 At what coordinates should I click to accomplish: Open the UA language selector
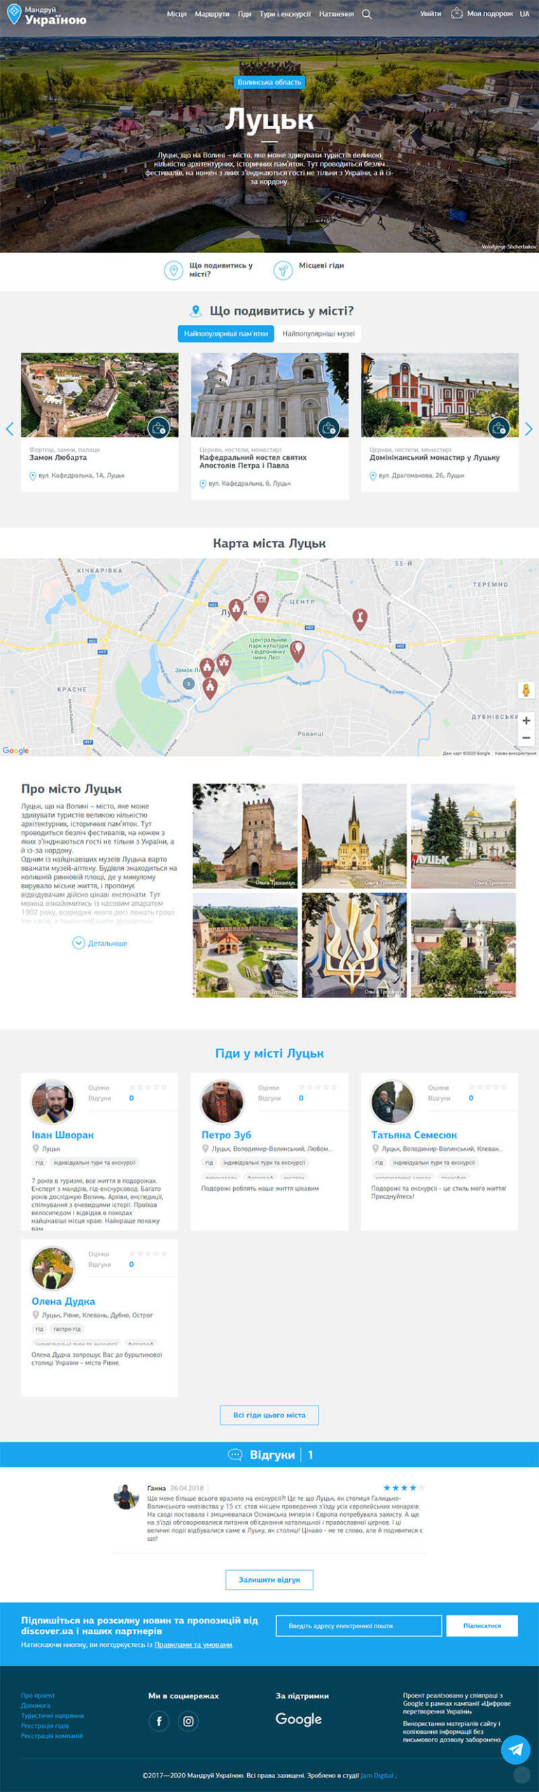pyautogui.click(x=524, y=14)
